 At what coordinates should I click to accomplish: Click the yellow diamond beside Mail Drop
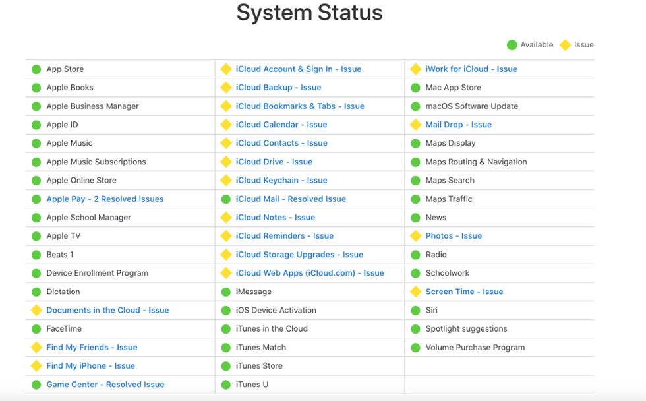415,125
